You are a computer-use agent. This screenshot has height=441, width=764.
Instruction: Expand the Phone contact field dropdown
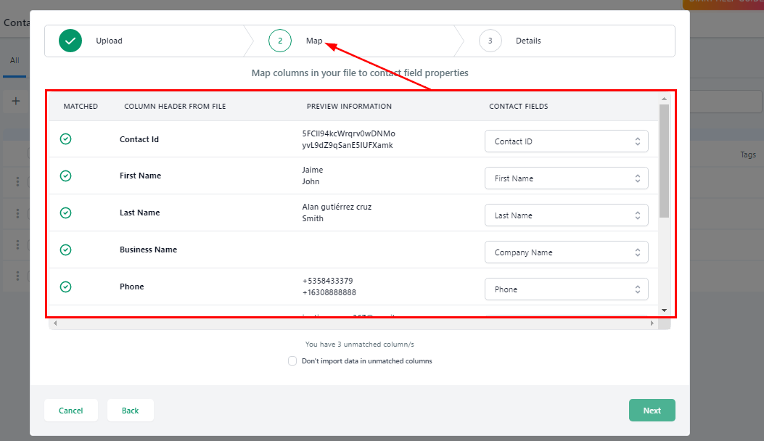tap(566, 289)
